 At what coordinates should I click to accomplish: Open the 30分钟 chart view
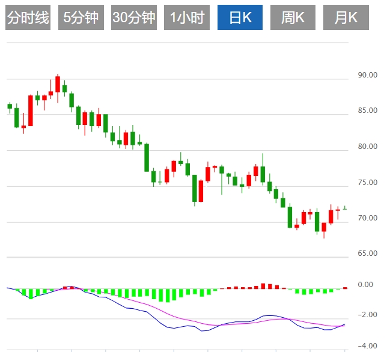[x=133, y=18]
